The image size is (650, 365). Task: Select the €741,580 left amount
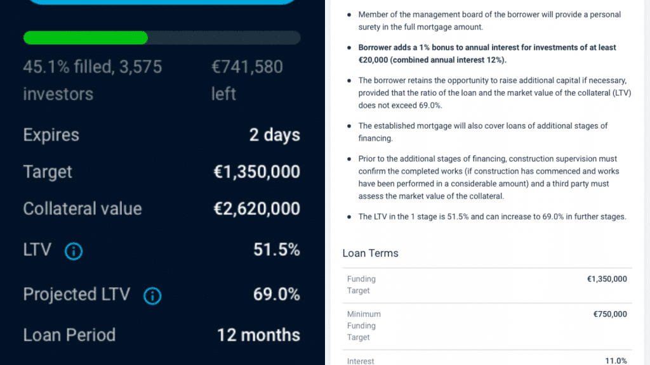point(247,80)
